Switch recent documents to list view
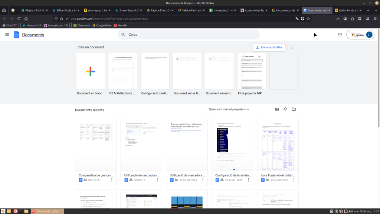Viewport: 380px width, 214px height. click(277, 109)
